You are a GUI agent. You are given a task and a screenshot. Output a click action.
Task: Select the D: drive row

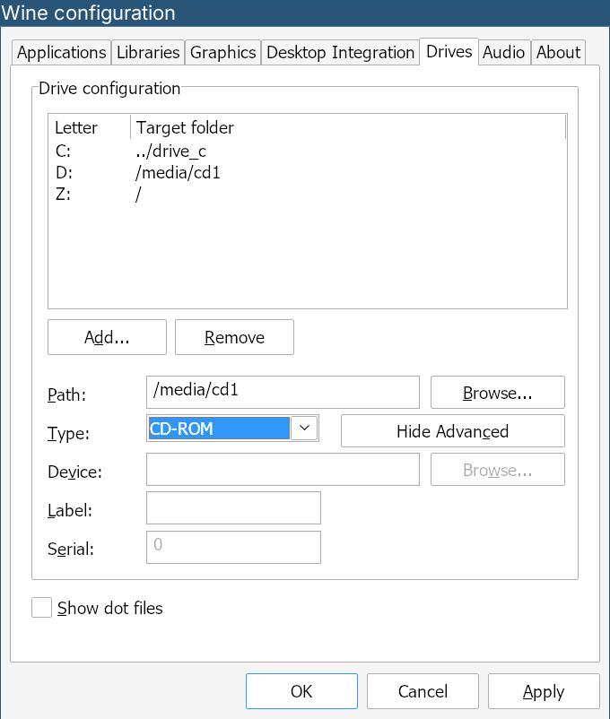pyautogui.click(x=307, y=172)
